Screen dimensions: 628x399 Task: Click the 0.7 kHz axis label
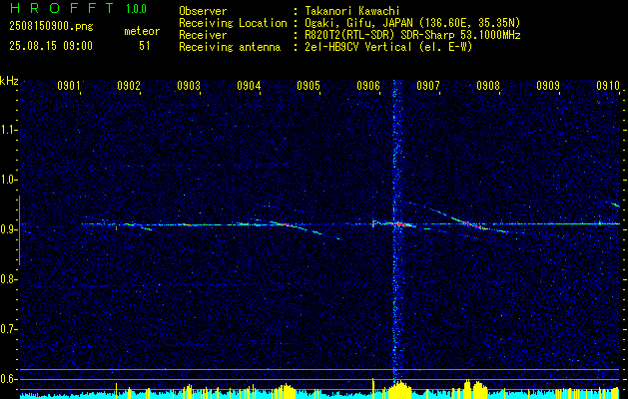click(x=8, y=329)
